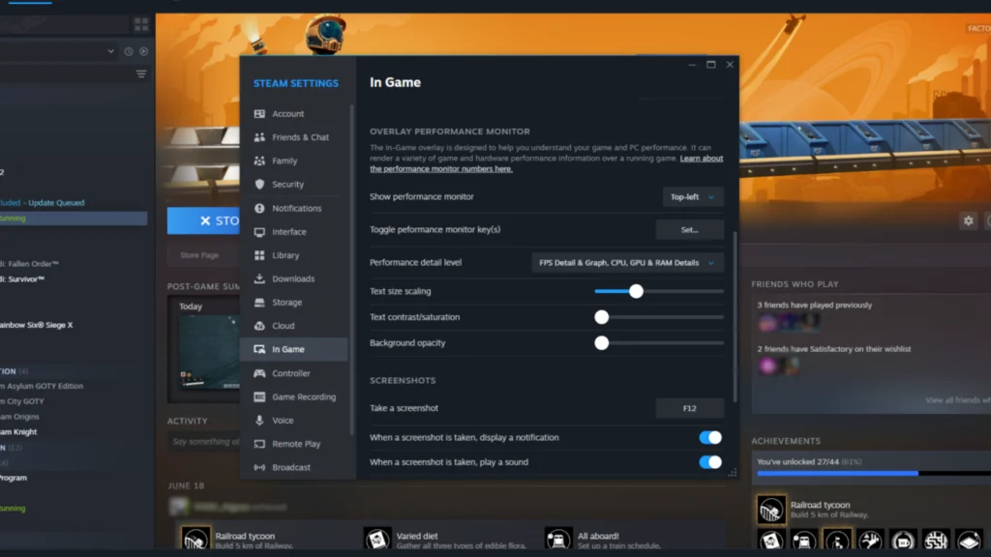The image size is (991, 557).
Task: Select the Security shield icon
Action: click(x=259, y=185)
